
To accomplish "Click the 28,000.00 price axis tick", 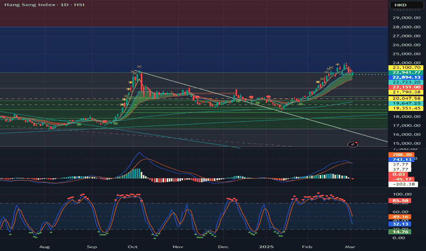I will point(406,27).
